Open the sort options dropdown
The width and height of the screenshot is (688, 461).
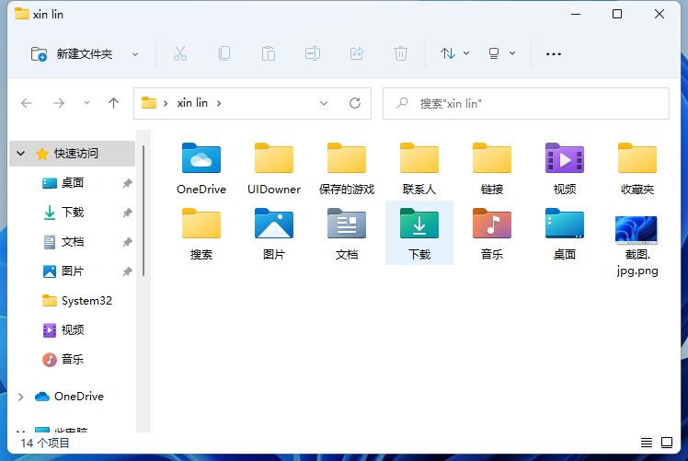click(x=454, y=53)
